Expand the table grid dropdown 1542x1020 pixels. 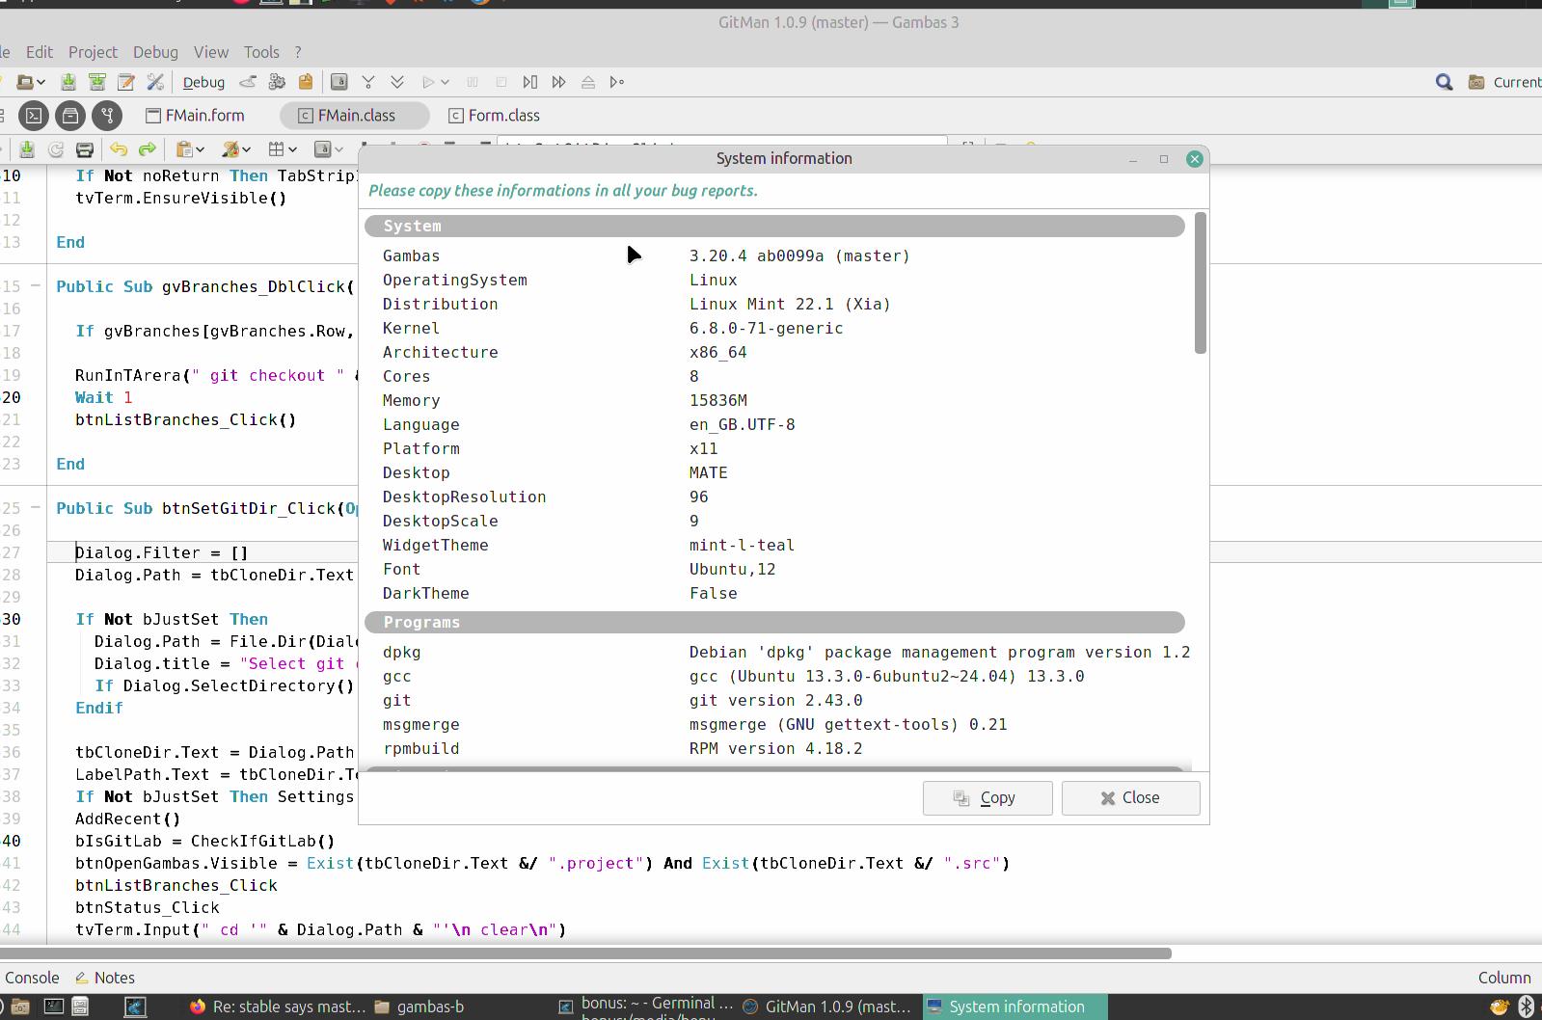[292, 149]
